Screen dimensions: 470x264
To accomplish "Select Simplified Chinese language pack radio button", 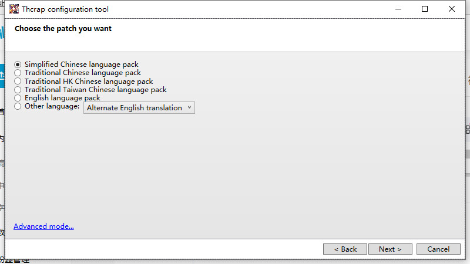I will (18, 65).
